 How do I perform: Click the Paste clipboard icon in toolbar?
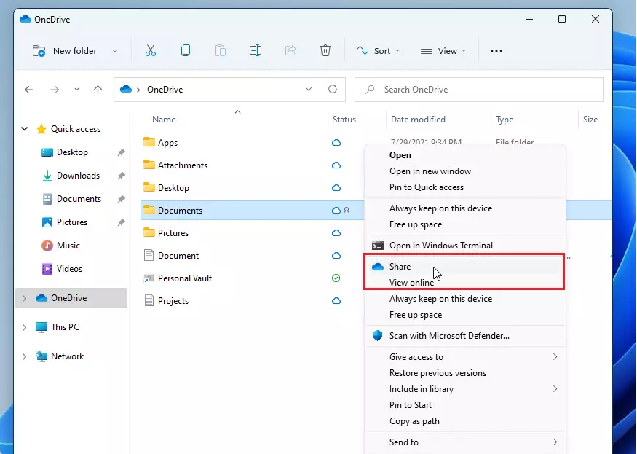point(220,50)
